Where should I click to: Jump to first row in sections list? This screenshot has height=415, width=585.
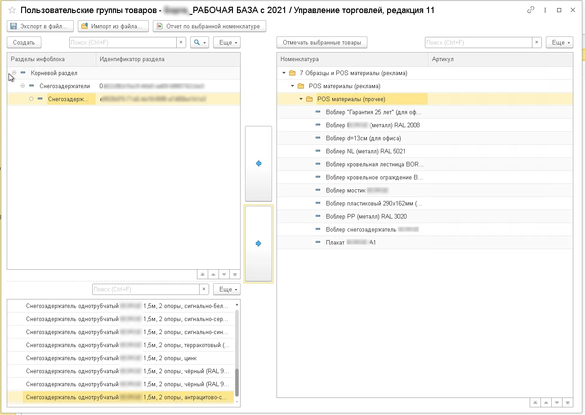[x=203, y=274]
